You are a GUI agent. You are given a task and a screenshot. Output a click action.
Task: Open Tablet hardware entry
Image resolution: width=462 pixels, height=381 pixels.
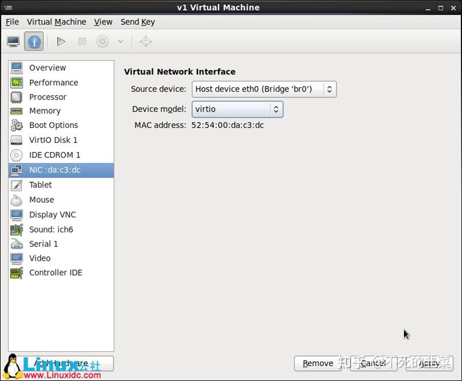point(61,185)
